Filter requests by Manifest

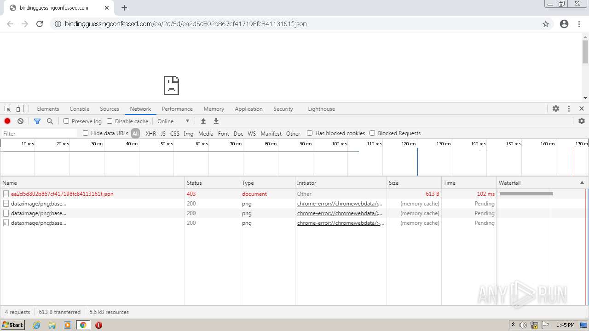tap(271, 133)
